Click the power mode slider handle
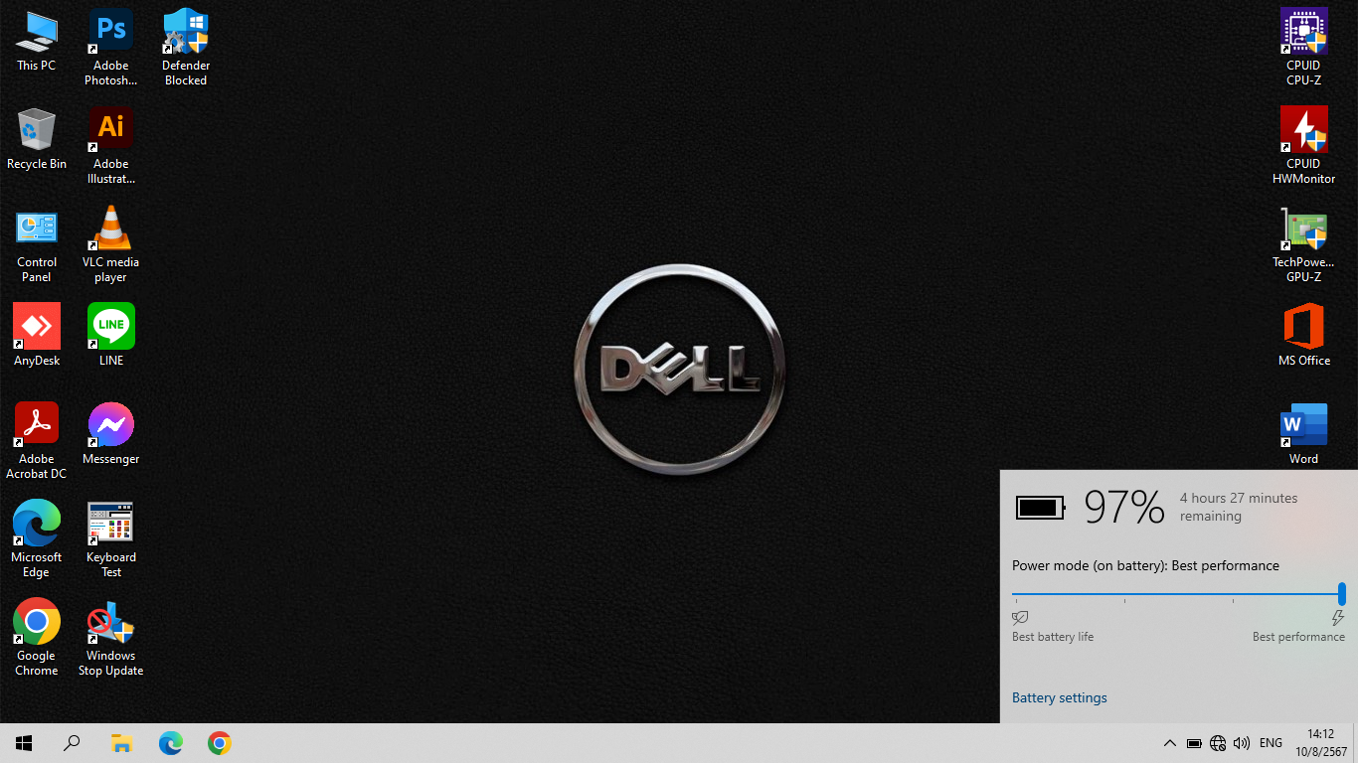Screen dimensions: 1358x763 (x=1341, y=594)
